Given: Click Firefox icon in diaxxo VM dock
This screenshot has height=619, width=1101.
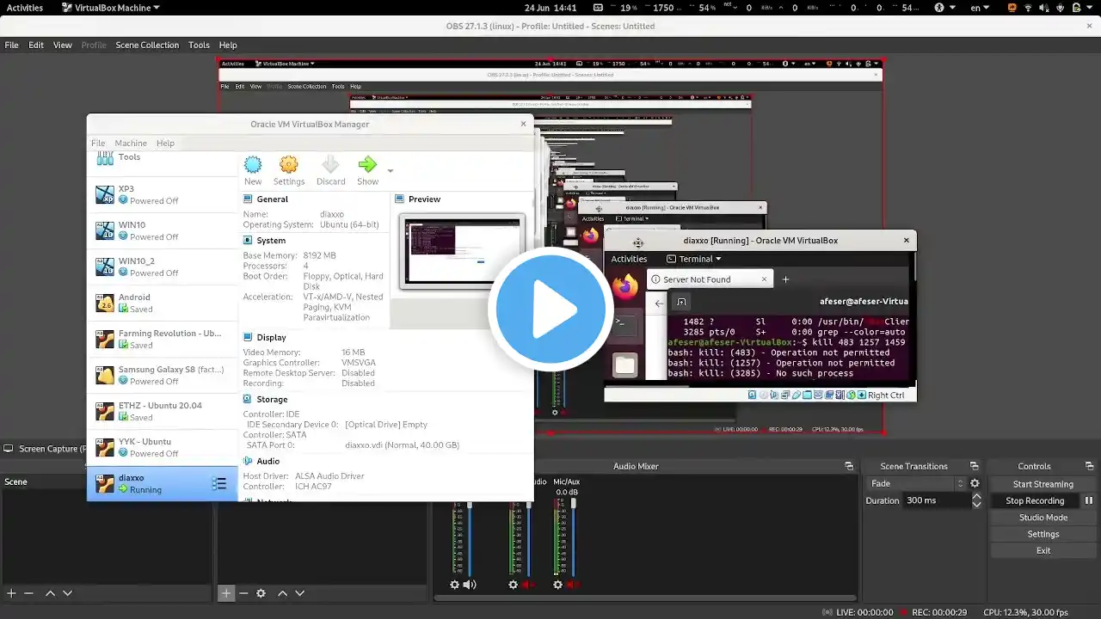Looking at the screenshot, I should point(625,285).
